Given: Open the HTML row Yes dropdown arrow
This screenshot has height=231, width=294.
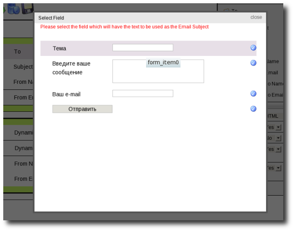Looking at the screenshot, I should pos(279,127).
